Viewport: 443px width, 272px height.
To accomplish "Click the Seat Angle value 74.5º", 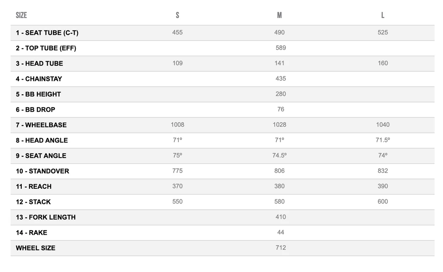I will [x=279, y=155].
